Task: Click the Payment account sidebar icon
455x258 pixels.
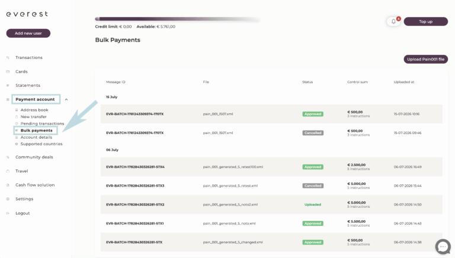Action: pos(8,99)
